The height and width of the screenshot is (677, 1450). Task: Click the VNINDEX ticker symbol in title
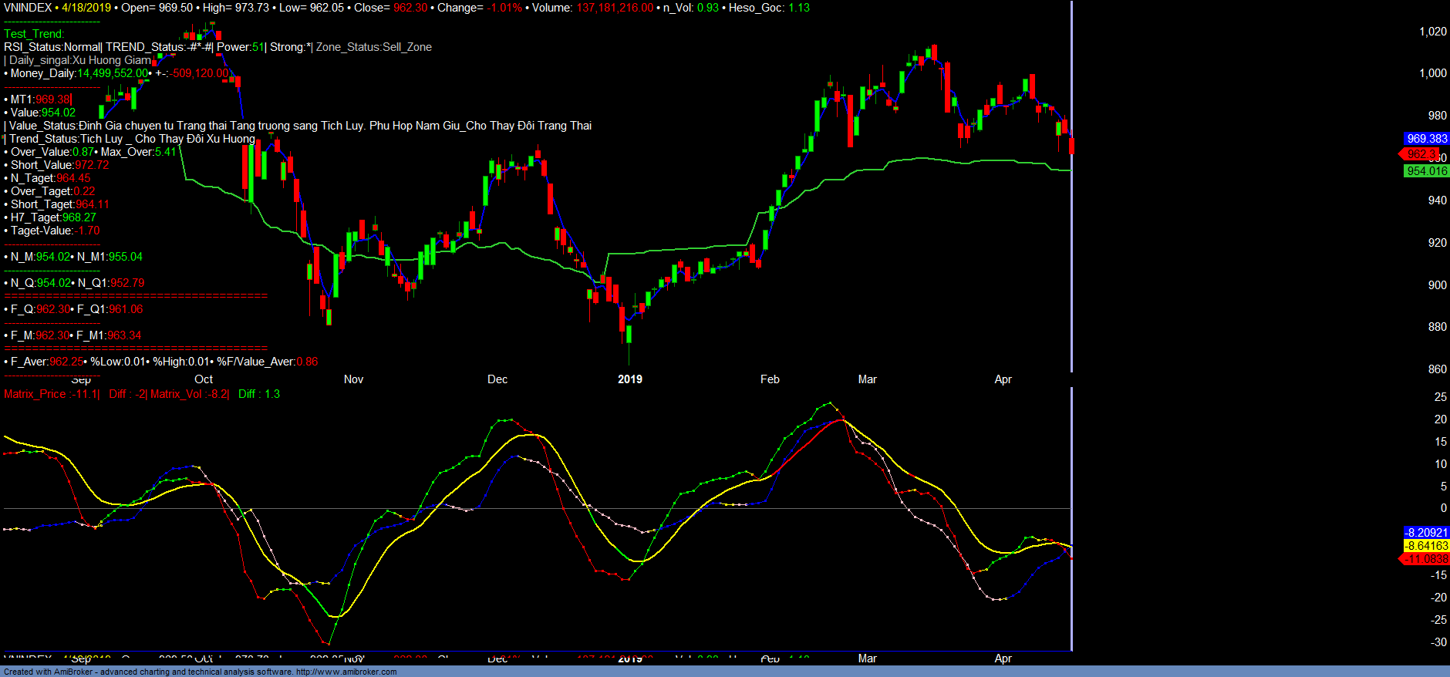coord(28,8)
